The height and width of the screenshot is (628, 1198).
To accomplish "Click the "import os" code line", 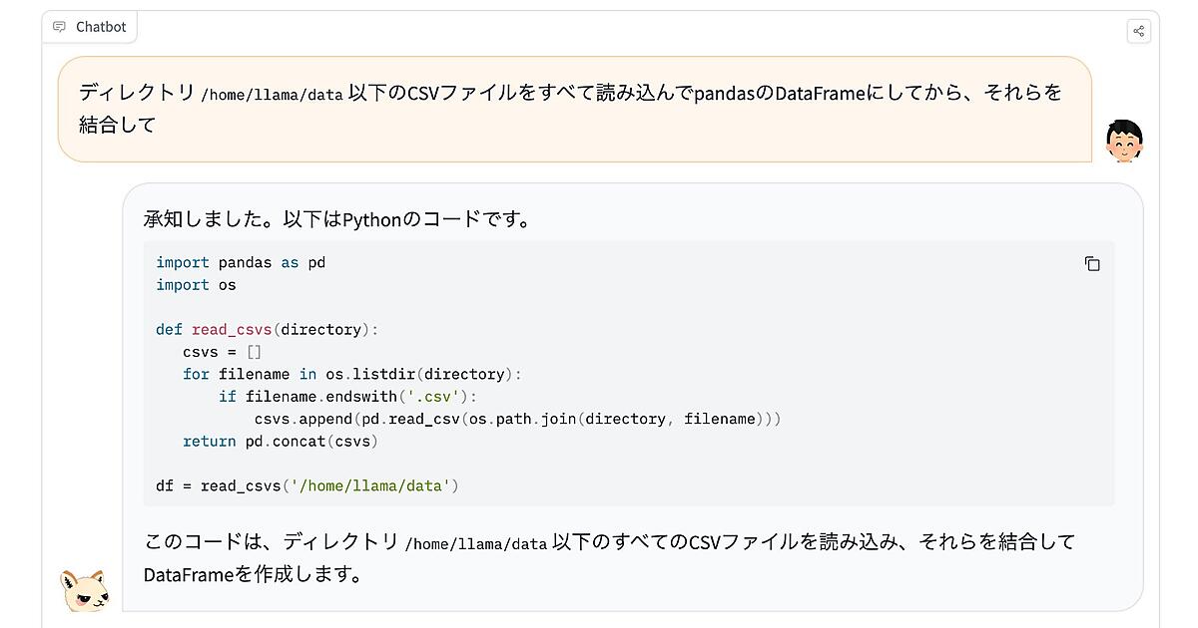I will click(196, 285).
